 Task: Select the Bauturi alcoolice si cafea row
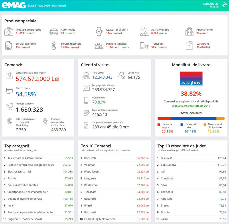[x=38, y=185]
